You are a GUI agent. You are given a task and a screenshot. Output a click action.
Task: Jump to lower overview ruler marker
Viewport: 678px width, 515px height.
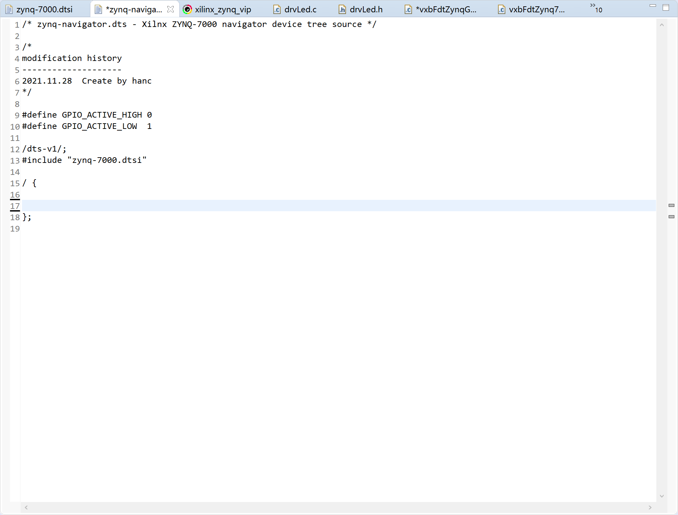[x=672, y=217]
